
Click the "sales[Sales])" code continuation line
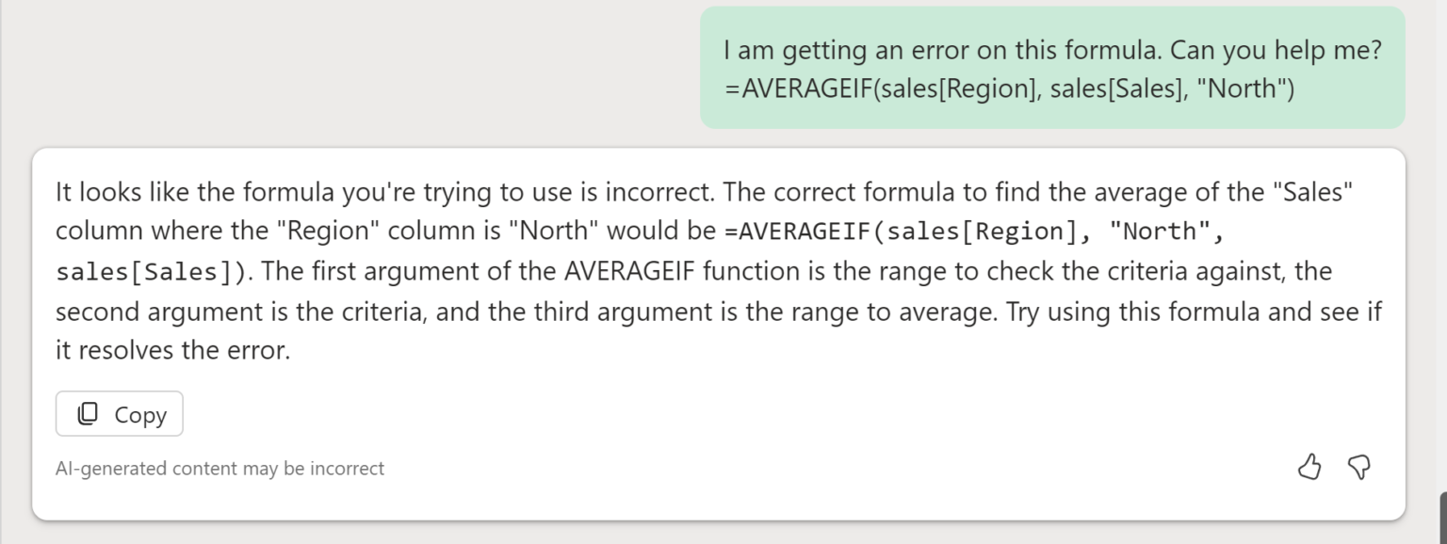[x=151, y=272]
